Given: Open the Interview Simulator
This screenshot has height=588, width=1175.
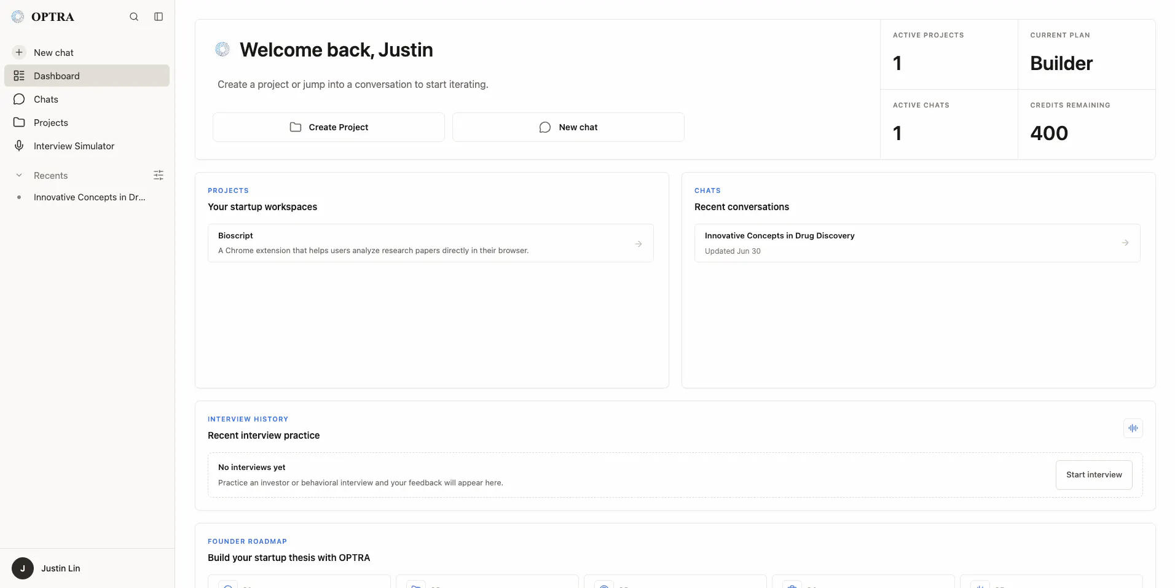Looking at the screenshot, I should (x=87, y=146).
